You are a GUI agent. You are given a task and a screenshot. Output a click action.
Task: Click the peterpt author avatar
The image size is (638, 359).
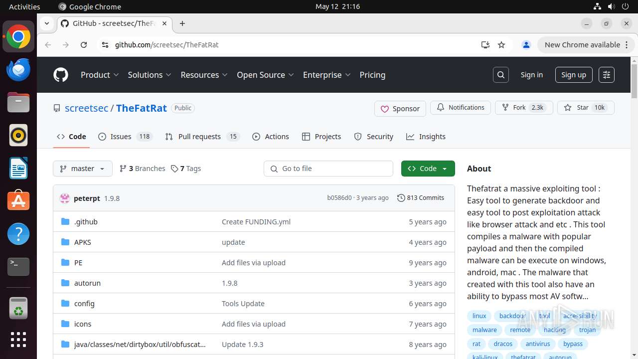(65, 198)
